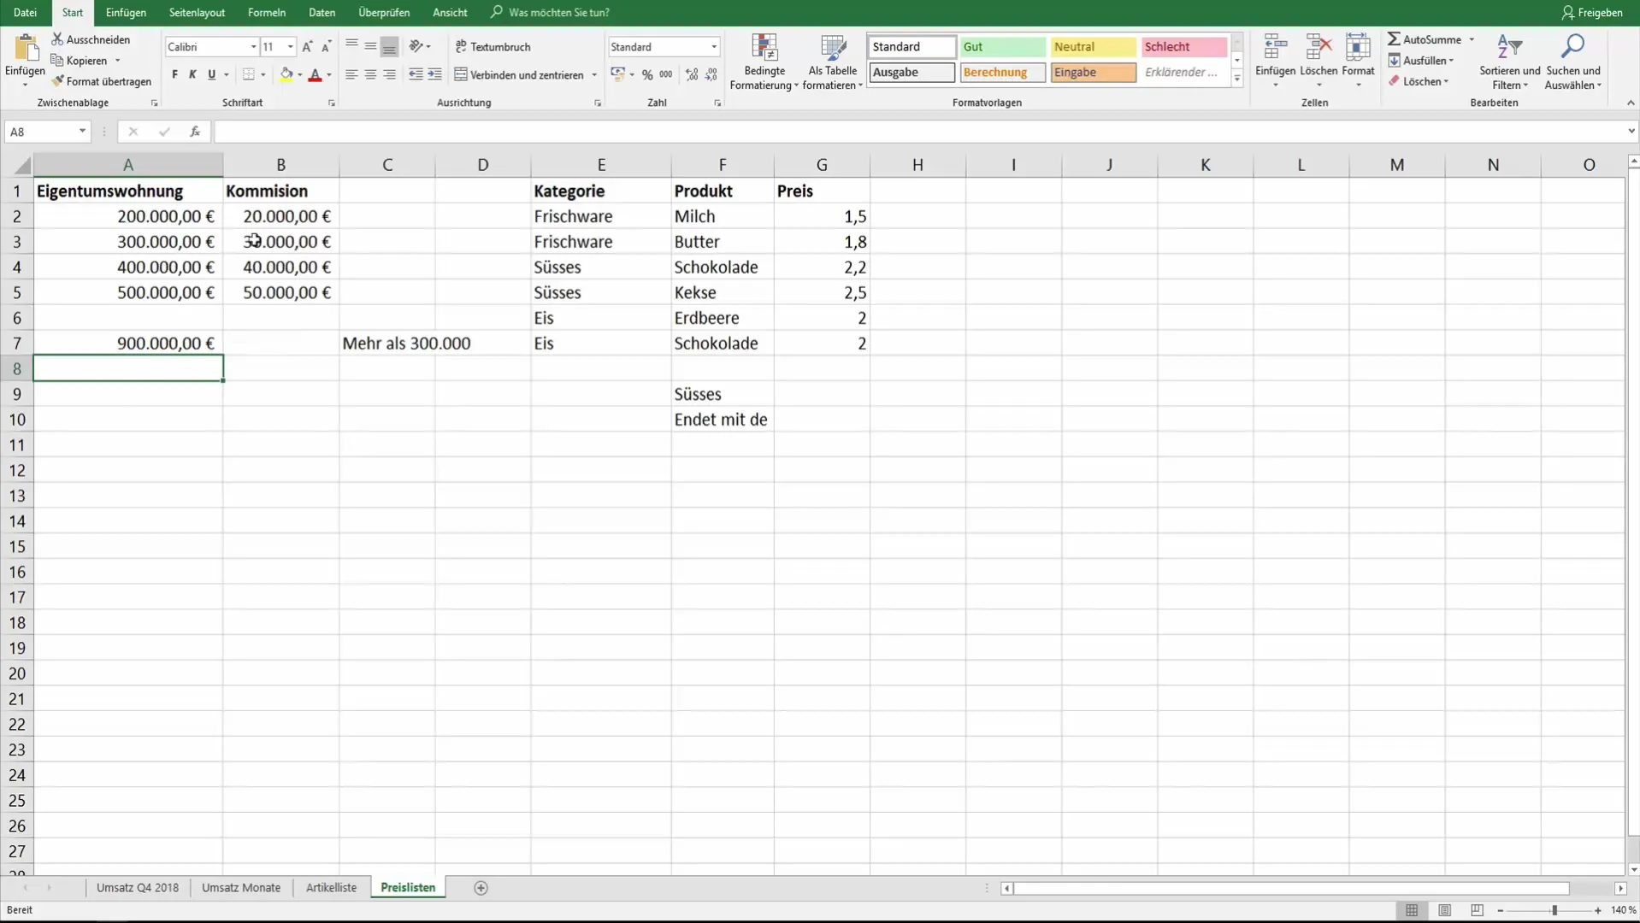1640x923 pixels.
Task: Click the Ausfüllen fill button
Action: [1421, 61]
